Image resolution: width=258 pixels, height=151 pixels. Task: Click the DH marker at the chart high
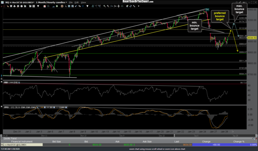coord(207,10)
